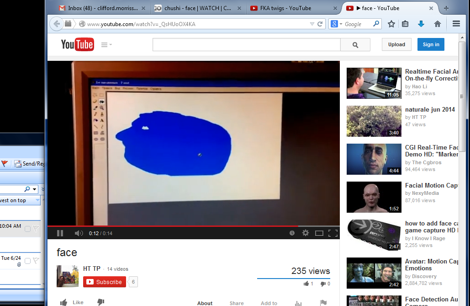Viewport: 470px width, 306px height.
Task: Click HT TP channel avatar image
Action: 68,276
